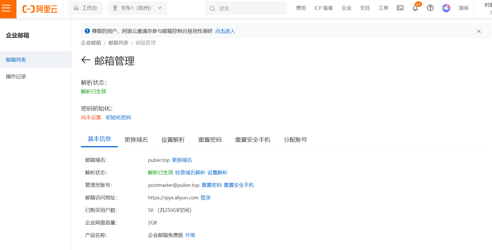
Task: Switch to 设置解析 tab
Action: pos(173,139)
